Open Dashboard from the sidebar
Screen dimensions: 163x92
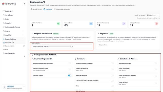[9, 11]
